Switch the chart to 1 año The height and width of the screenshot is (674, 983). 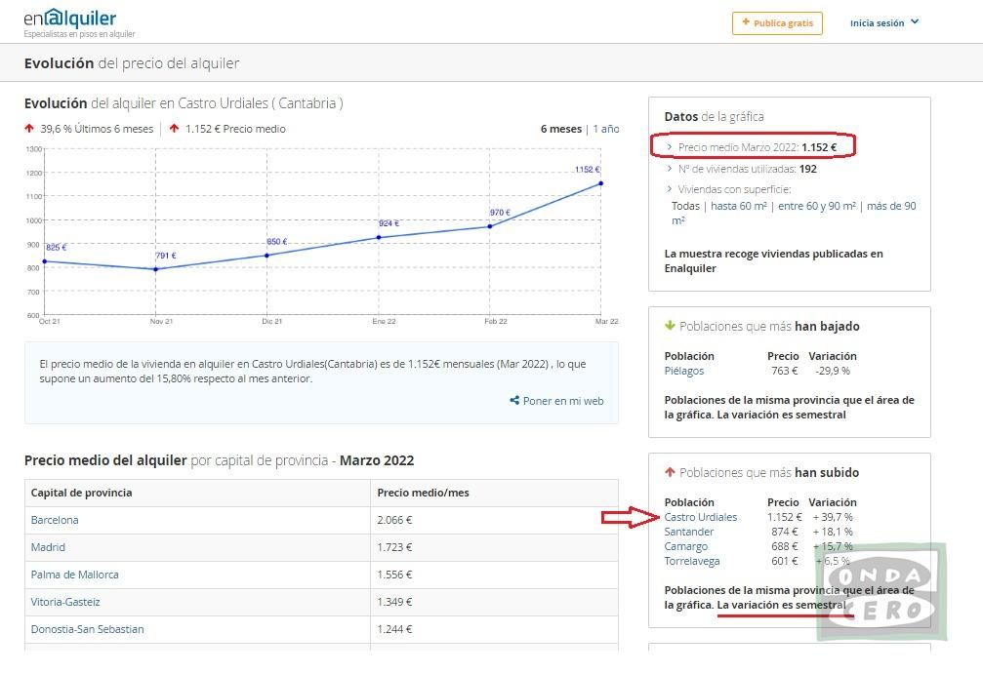click(606, 129)
